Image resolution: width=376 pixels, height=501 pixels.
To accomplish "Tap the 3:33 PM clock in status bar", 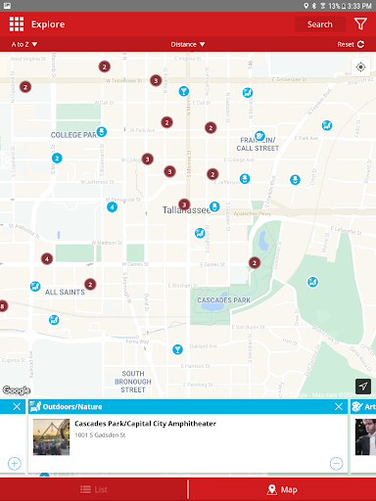I will (x=359, y=6).
